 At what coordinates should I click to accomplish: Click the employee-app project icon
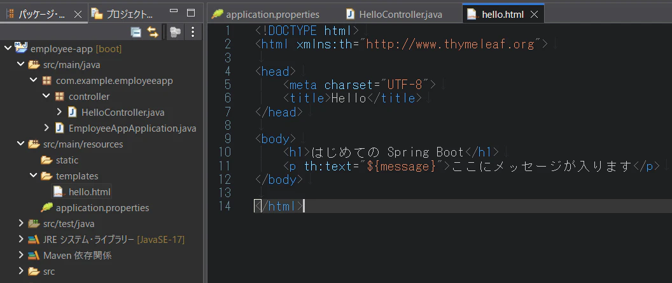[21, 47]
